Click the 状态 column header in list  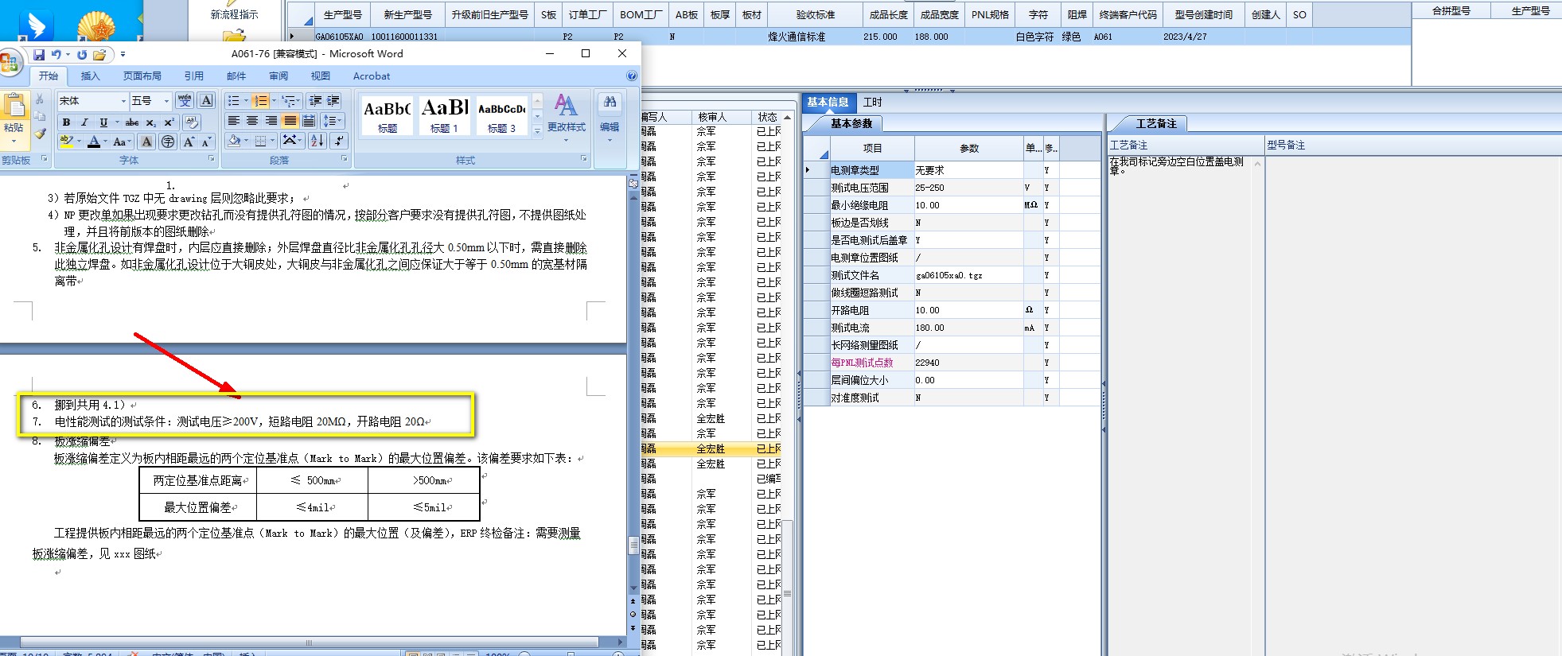[767, 117]
